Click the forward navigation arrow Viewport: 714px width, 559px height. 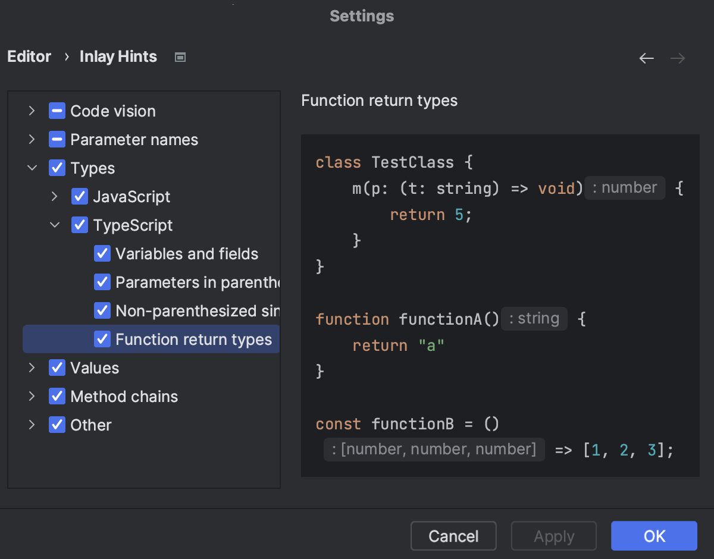click(x=677, y=58)
